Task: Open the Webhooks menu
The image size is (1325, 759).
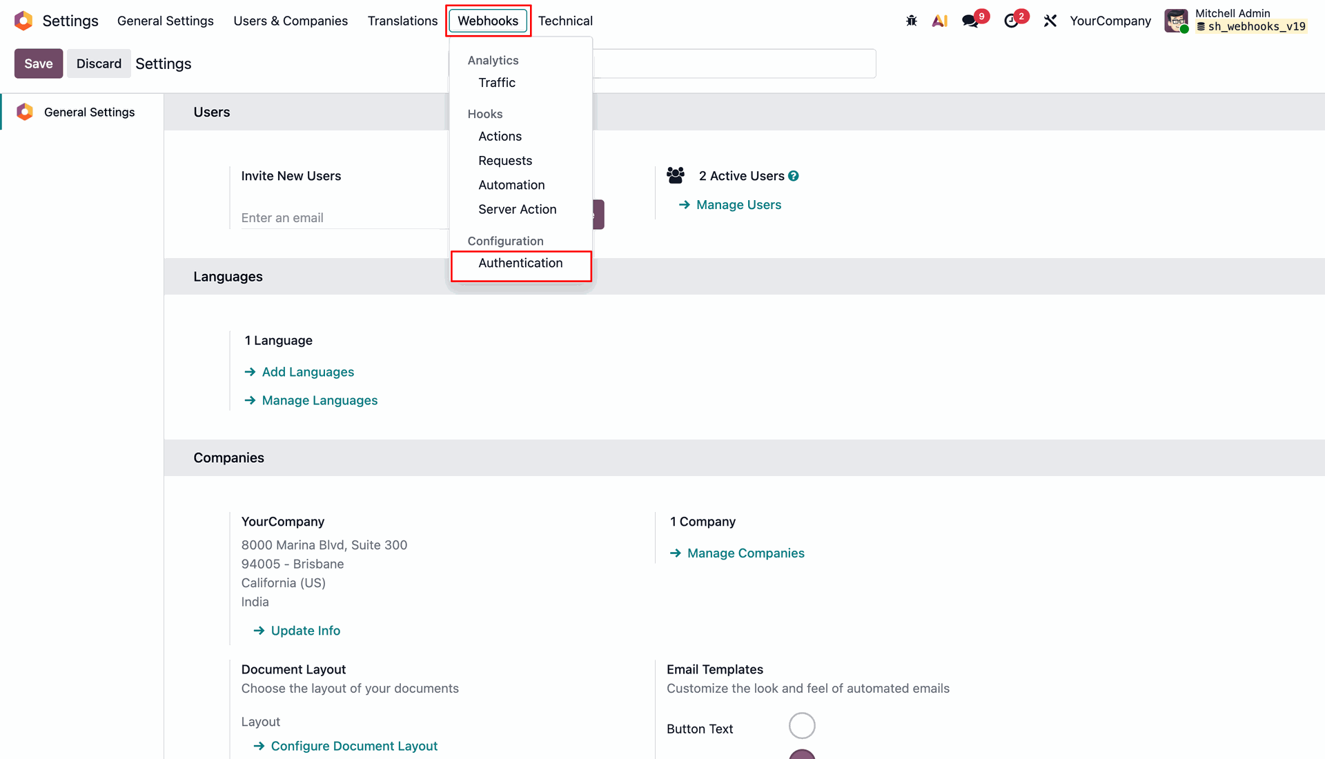Action: click(x=488, y=21)
